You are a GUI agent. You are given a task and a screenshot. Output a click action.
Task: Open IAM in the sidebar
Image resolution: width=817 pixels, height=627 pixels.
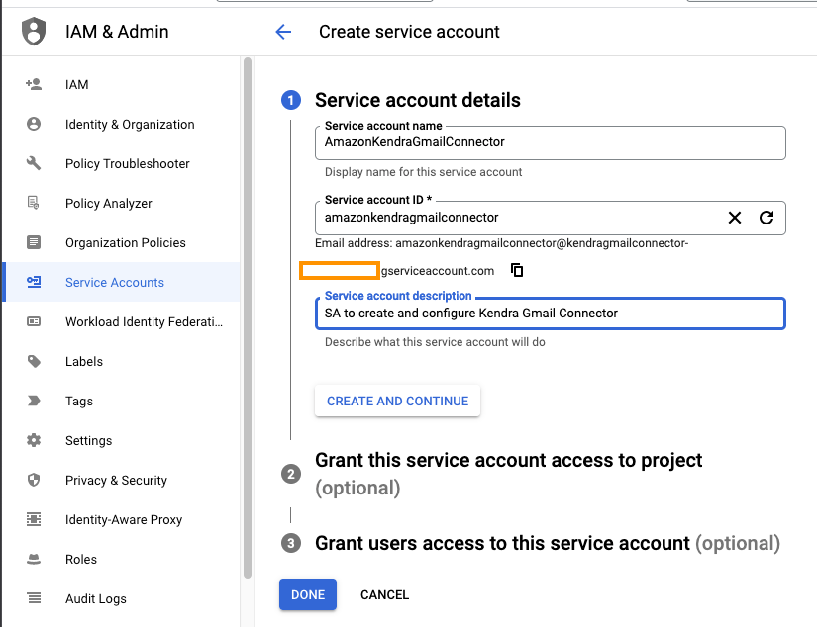point(121,84)
